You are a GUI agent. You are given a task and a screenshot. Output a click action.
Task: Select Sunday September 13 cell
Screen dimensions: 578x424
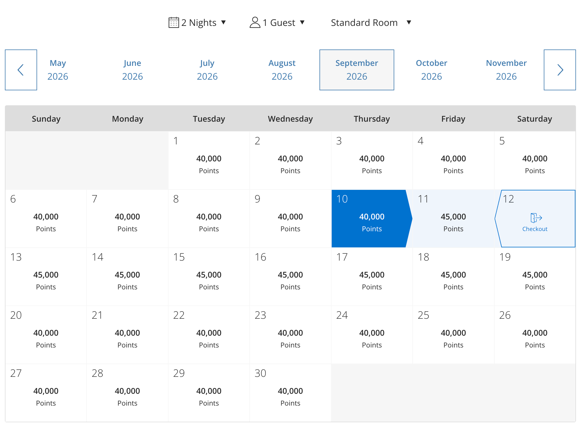(x=46, y=277)
